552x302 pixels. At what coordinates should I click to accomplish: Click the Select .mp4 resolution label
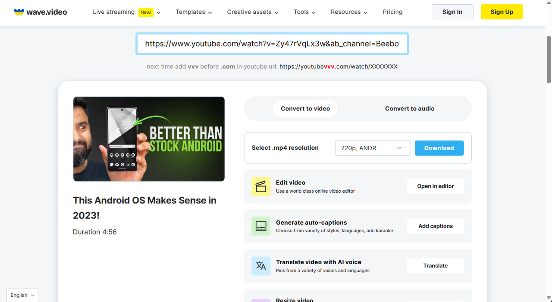coord(285,148)
